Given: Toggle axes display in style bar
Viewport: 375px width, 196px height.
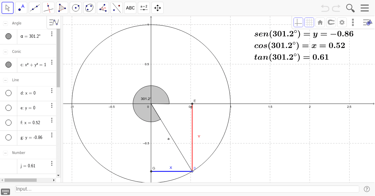Looking at the screenshot, I should [298, 22].
